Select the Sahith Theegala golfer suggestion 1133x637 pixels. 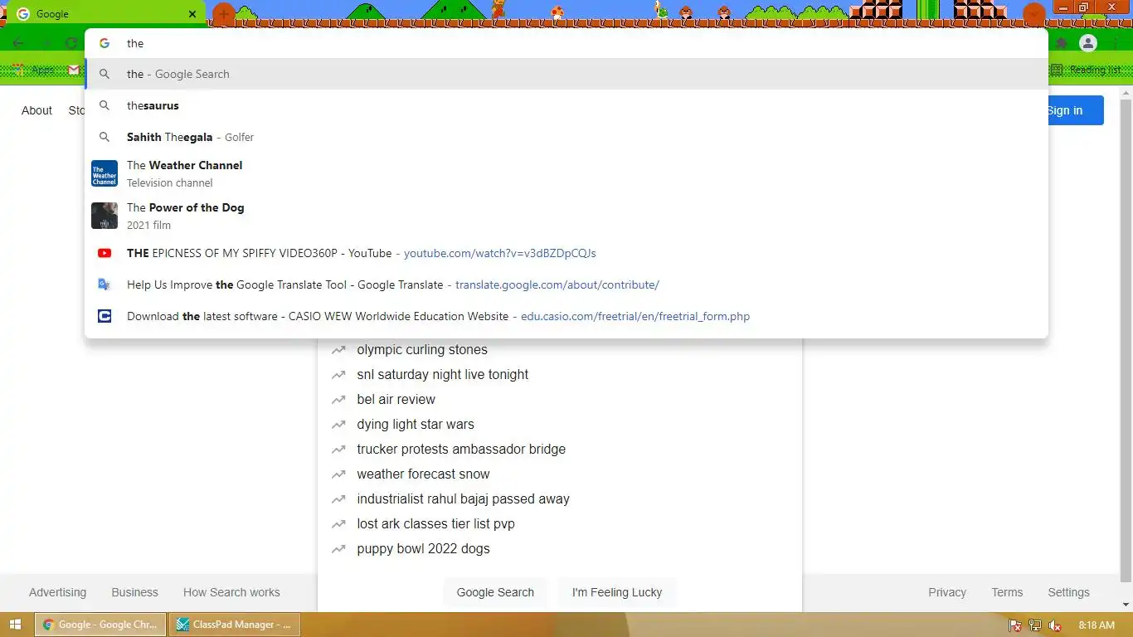566,137
